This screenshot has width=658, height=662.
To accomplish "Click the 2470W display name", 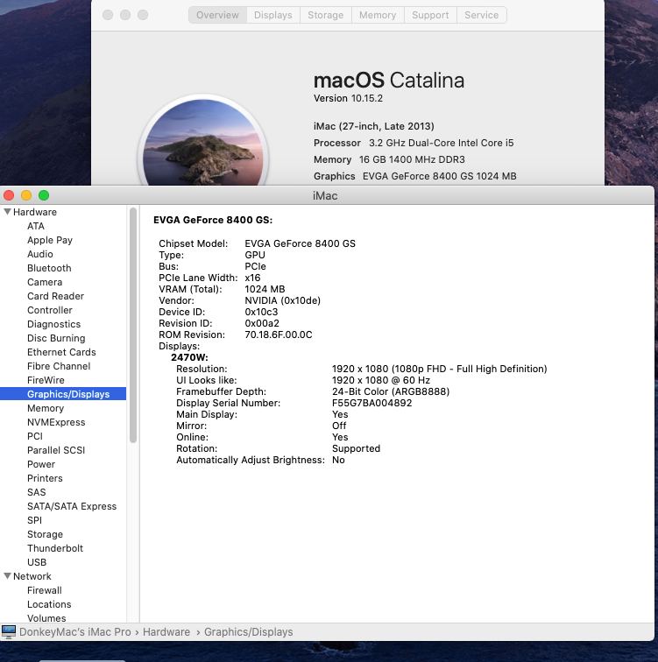I will click(x=189, y=357).
